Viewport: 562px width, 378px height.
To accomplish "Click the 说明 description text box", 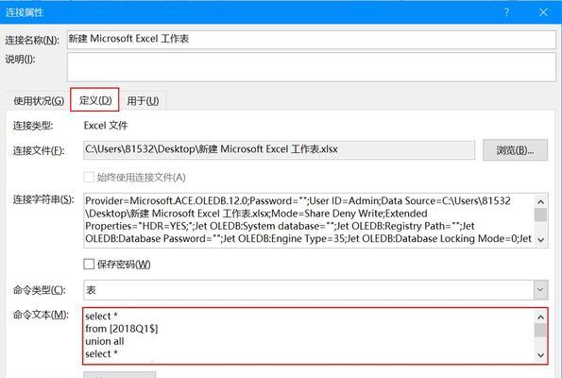I will pyautogui.click(x=311, y=67).
